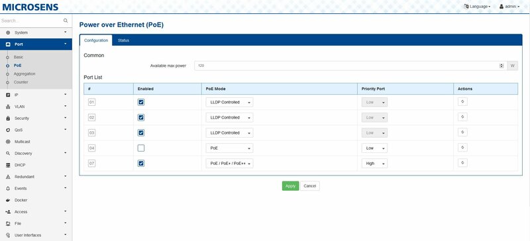Click the Discovery magnifier icon
Viewport: 530px width, 241px height.
tap(8, 154)
